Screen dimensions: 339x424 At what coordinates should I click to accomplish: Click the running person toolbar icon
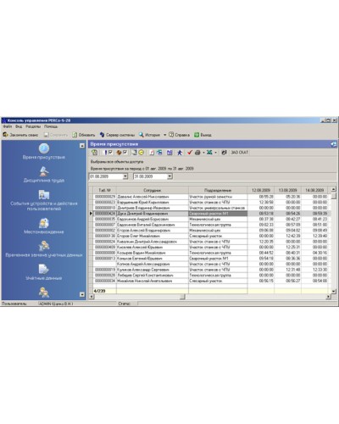[x=180, y=153]
